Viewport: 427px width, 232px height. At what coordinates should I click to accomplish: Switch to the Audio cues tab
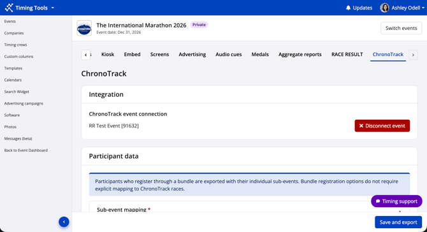click(x=229, y=54)
